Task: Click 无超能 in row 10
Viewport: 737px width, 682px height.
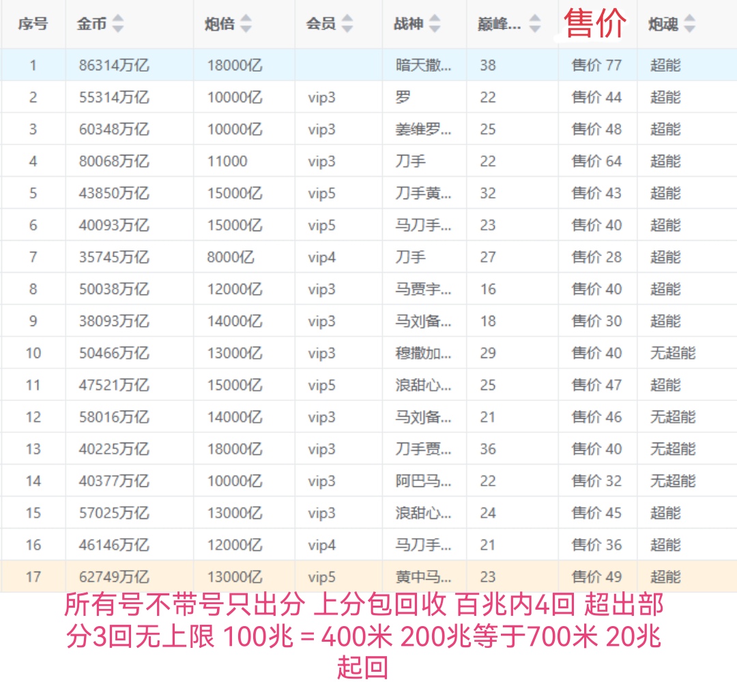Action: [x=672, y=353]
